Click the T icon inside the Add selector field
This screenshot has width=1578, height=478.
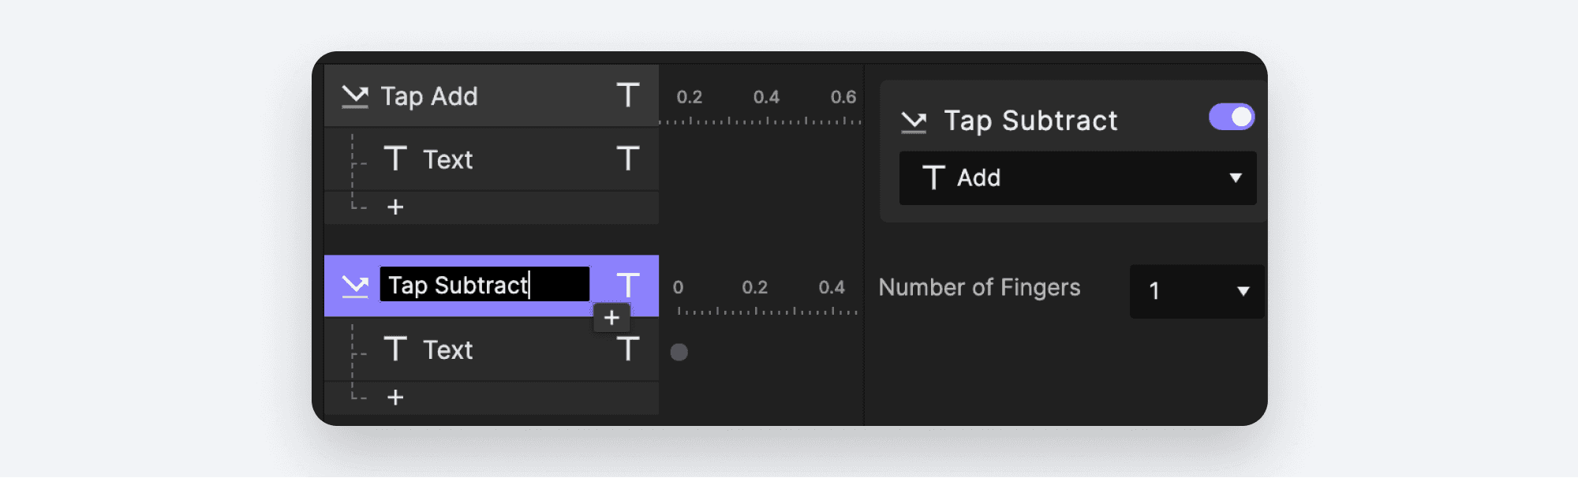coord(936,178)
